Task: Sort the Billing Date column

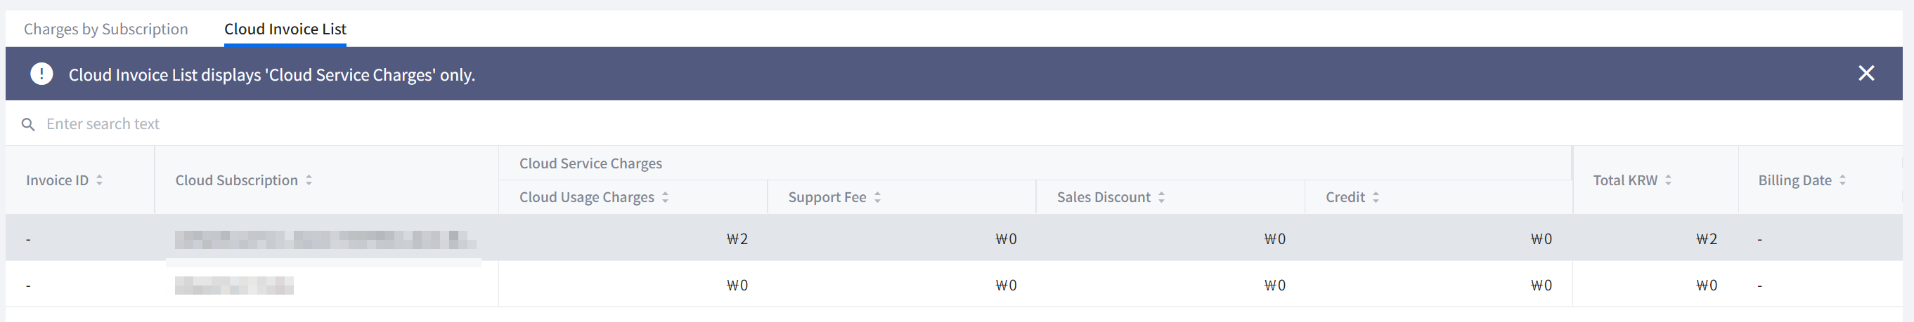Action: (1842, 180)
